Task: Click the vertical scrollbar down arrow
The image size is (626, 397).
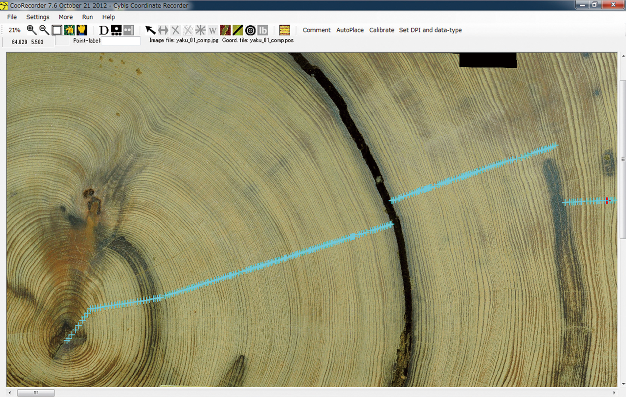Action: point(623,384)
